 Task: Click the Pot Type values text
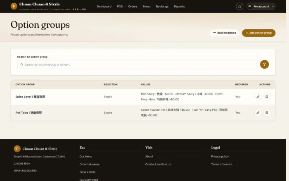[184, 112]
